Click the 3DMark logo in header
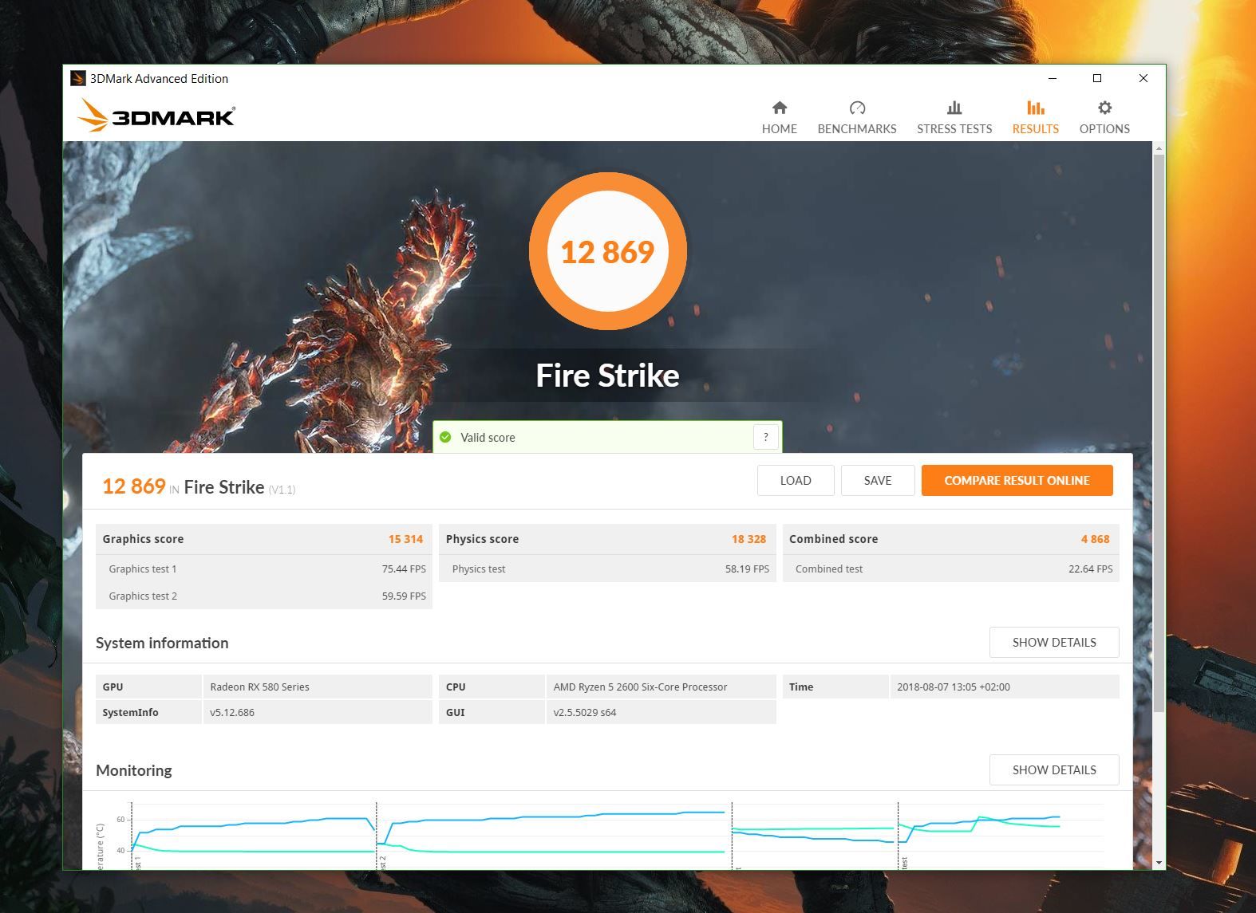The height and width of the screenshot is (913, 1256). [x=157, y=116]
